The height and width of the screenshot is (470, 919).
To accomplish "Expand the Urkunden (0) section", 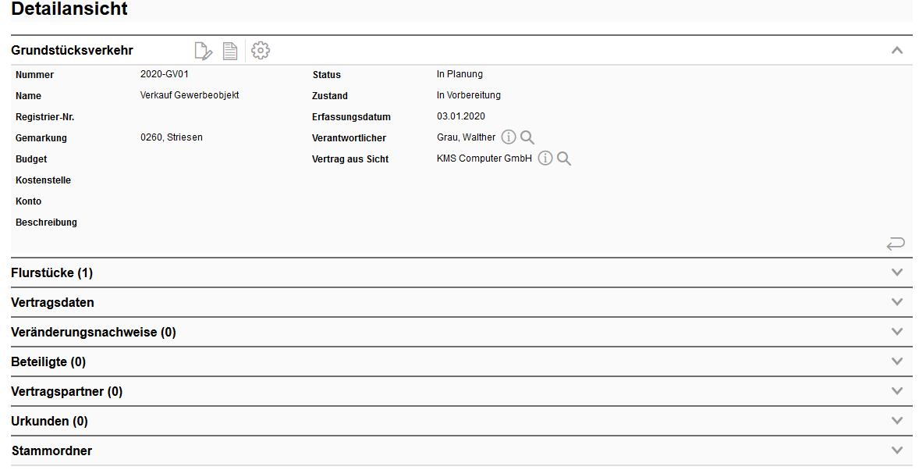I will click(x=897, y=421).
